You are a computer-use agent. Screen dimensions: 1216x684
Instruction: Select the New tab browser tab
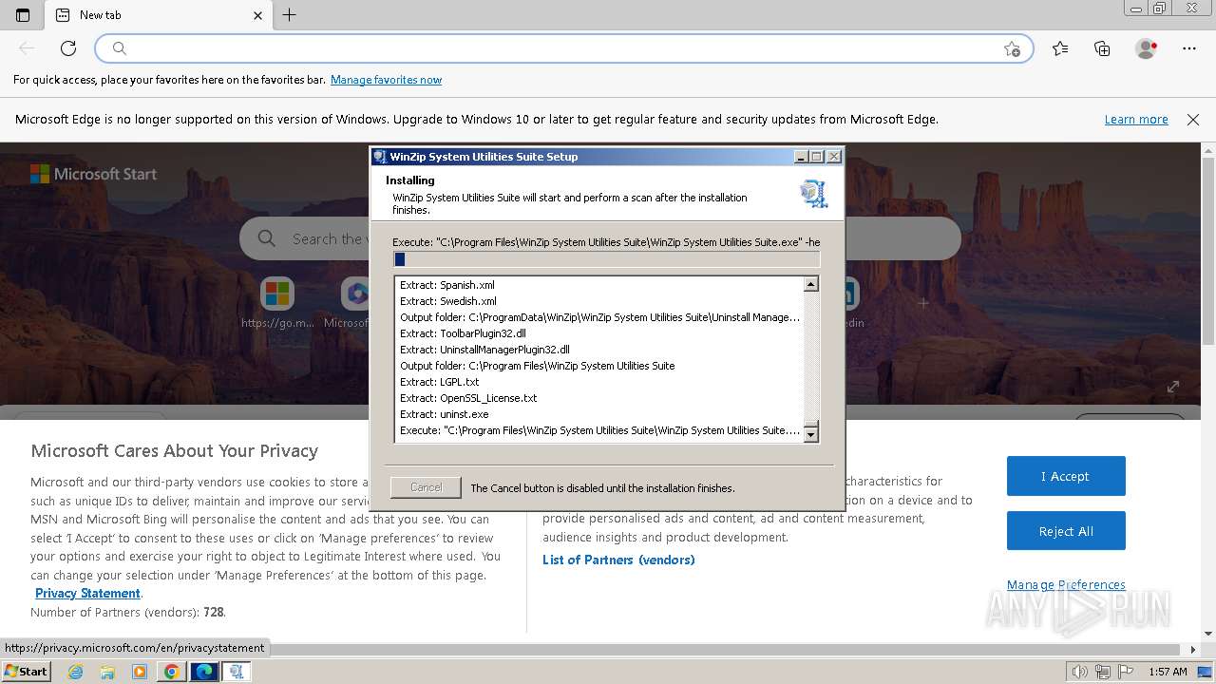[x=159, y=15]
